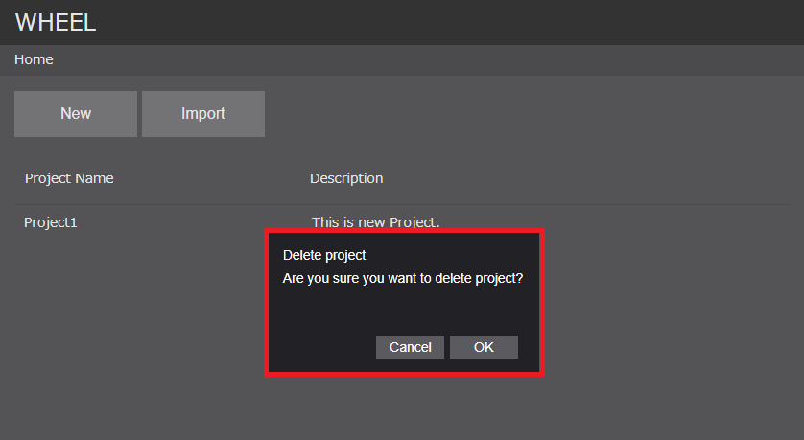Click the WHEEL application title
The height and width of the screenshot is (440, 804).
pyautogui.click(x=56, y=22)
